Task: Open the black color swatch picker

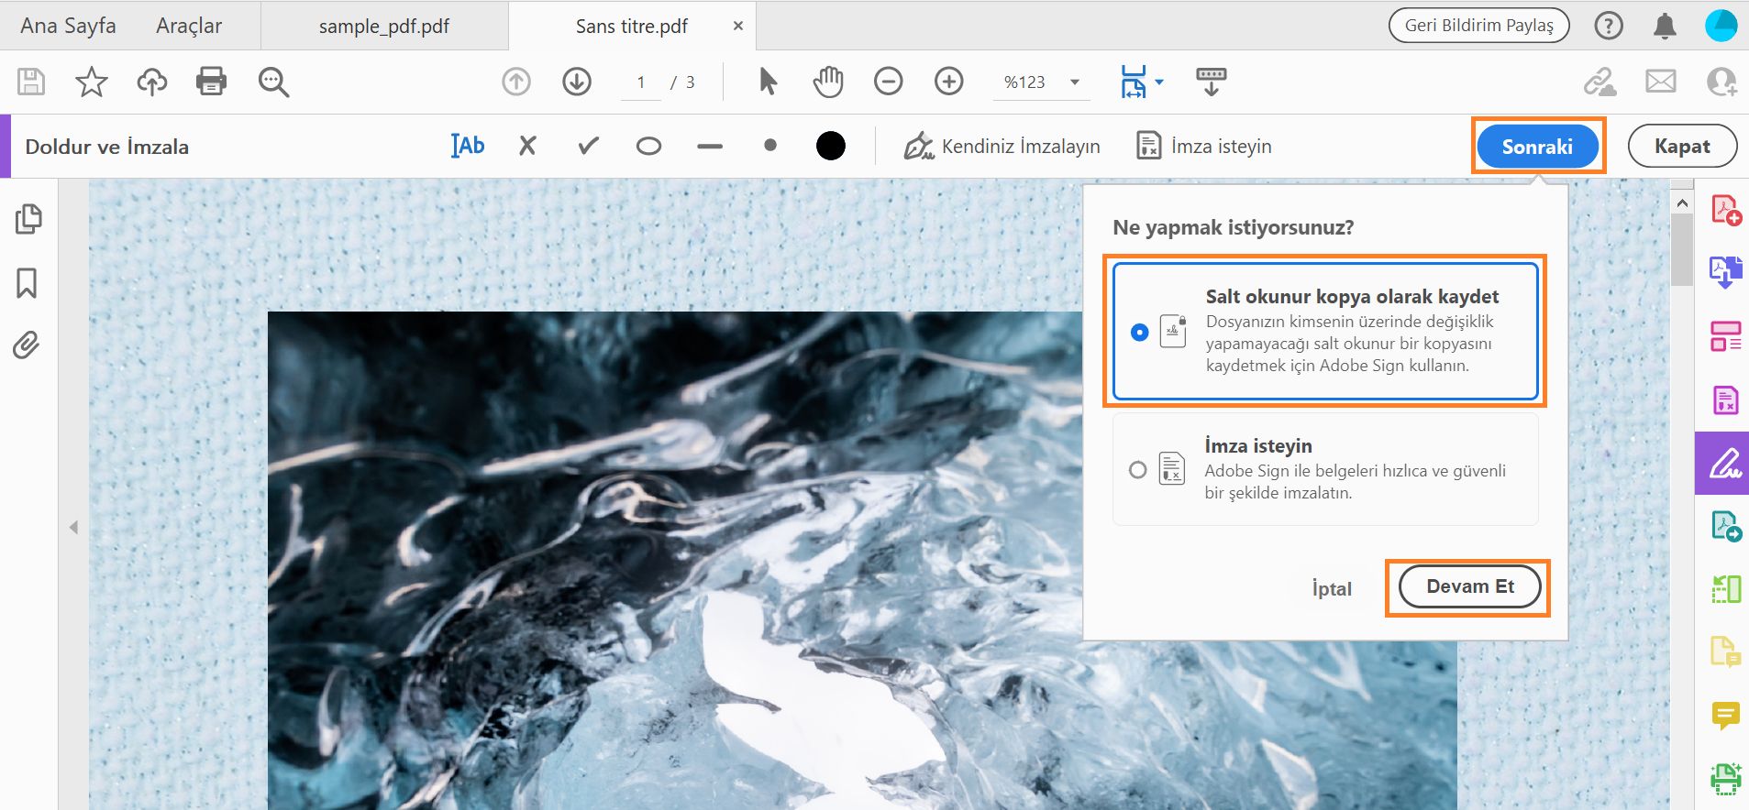Action: 831,146
